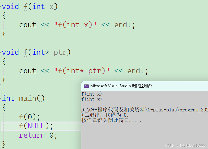This screenshot has height=149, width=208.
Task: Collapse the 'int main()' function
Action: click(x=0, y=98)
